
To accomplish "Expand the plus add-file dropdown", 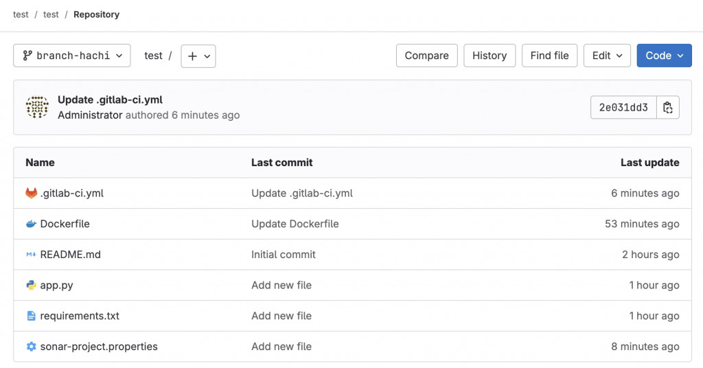I will tap(198, 56).
